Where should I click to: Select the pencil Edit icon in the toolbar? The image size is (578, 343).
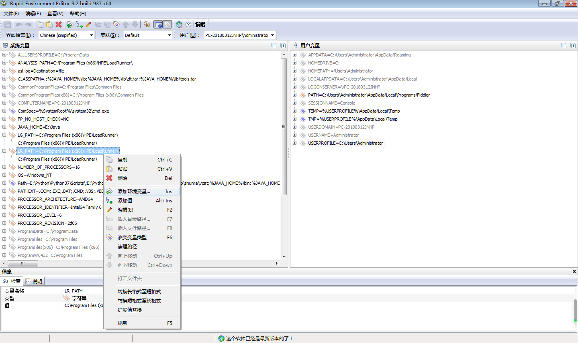coord(88,24)
